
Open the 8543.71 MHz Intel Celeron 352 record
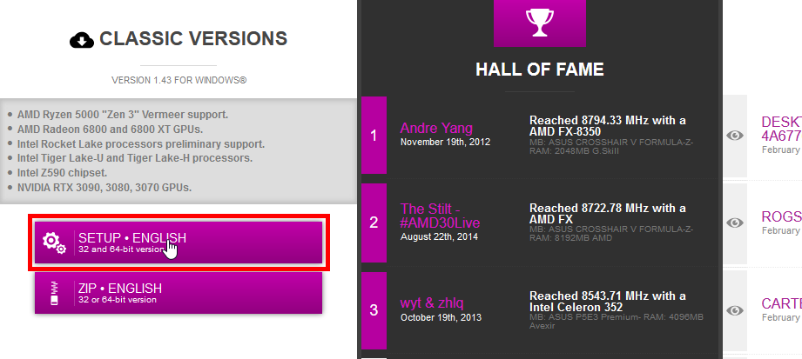[x=608, y=302]
